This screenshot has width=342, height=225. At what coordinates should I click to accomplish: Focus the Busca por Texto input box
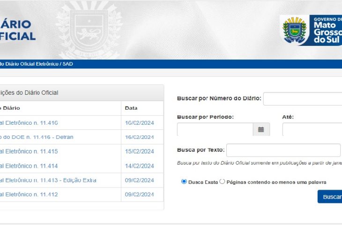pos(283,150)
